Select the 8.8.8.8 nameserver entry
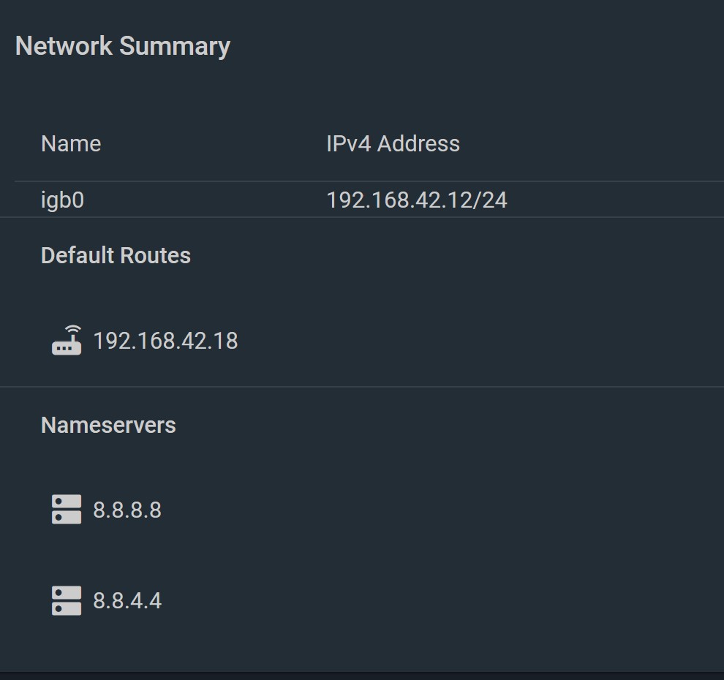Screen dimensions: 724x680 point(127,510)
